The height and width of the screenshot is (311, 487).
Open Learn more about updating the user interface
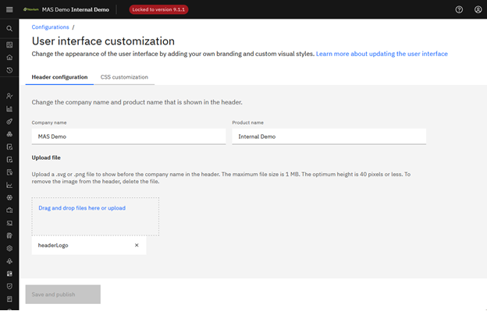[382, 54]
